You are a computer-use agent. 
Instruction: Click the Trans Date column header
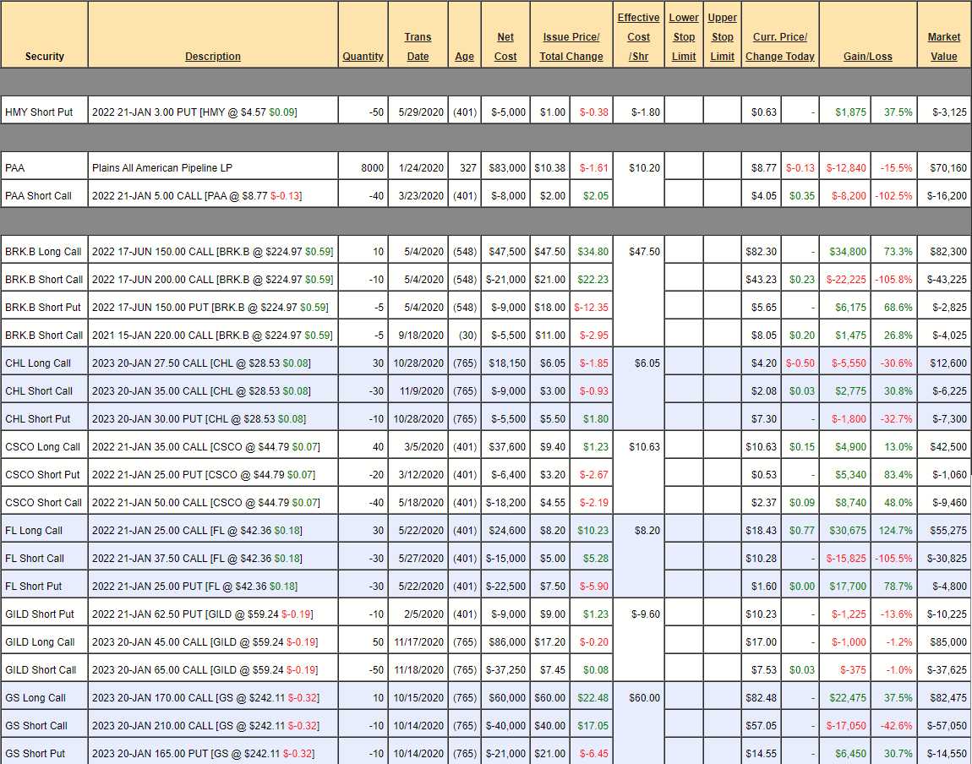click(418, 47)
